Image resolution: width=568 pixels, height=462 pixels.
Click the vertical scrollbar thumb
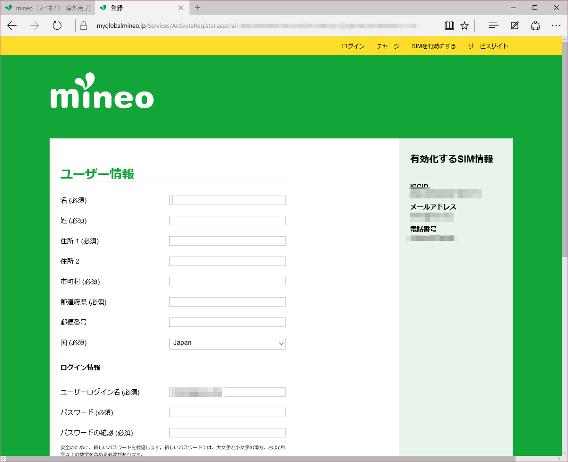(565, 150)
